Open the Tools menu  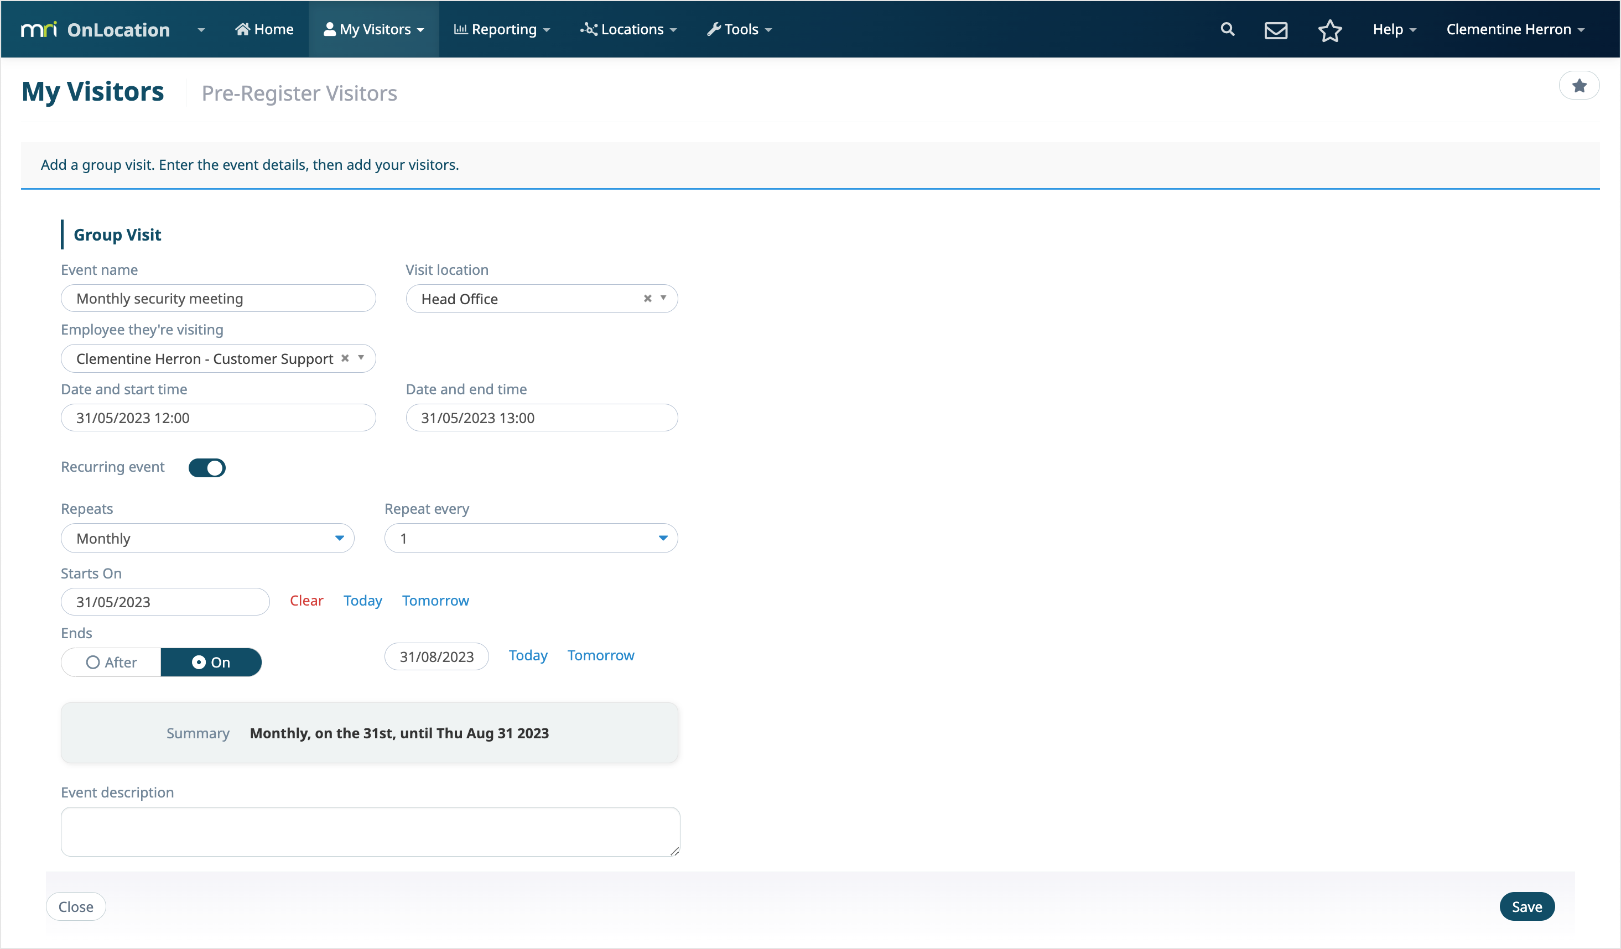point(739,29)
